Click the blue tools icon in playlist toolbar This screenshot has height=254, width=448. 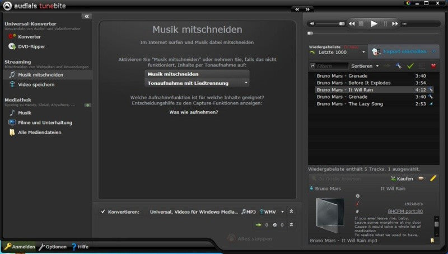(x=399, y=66)
